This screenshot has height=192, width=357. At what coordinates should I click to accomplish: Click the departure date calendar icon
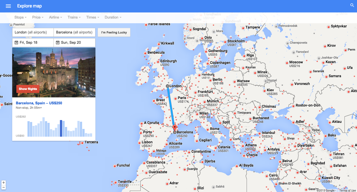[16, 43]
